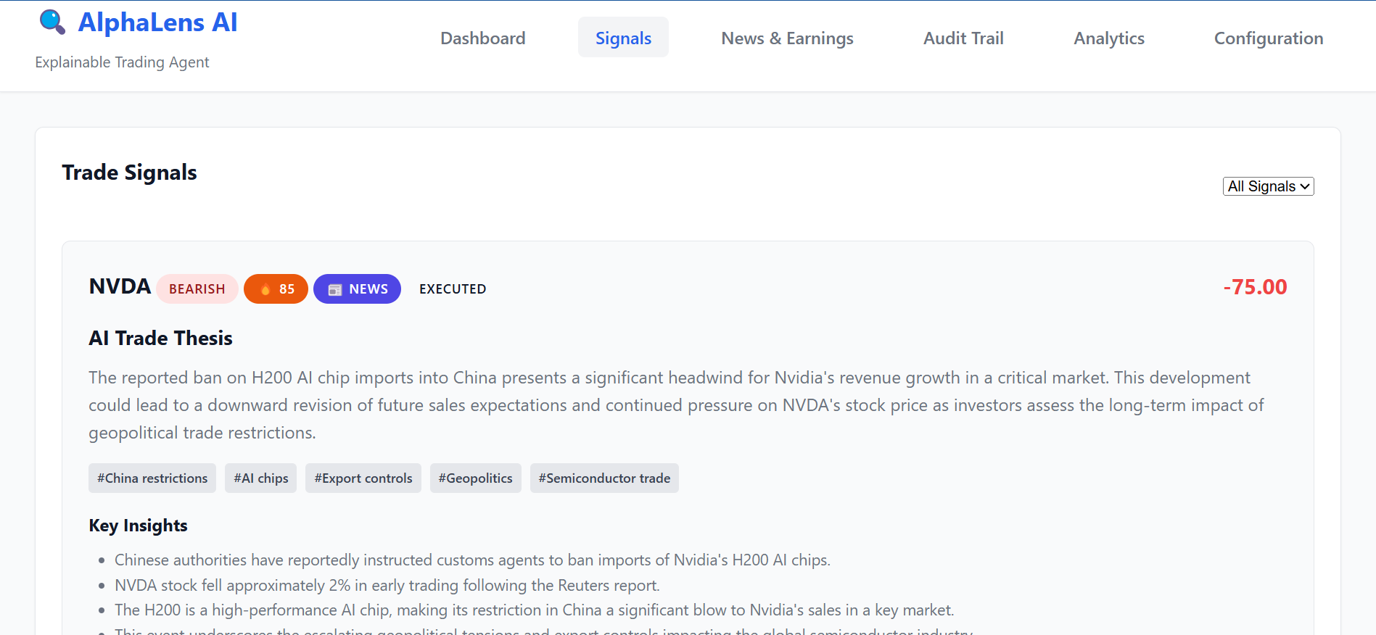Click the BEARISH badge on NVDA
This screenshot has height=635, width=1376.
(x=197, y=289)
